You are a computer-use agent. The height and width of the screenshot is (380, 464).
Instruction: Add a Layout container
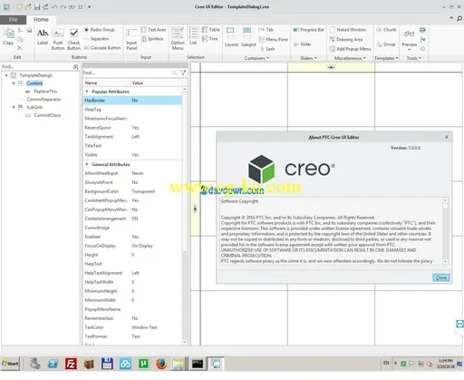231,37
